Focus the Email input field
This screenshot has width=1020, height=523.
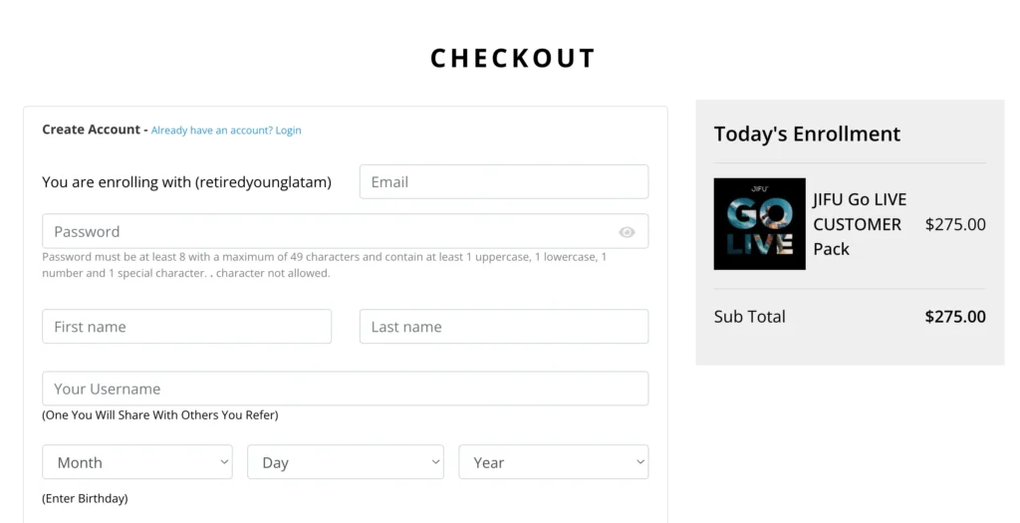coord(504,181)
